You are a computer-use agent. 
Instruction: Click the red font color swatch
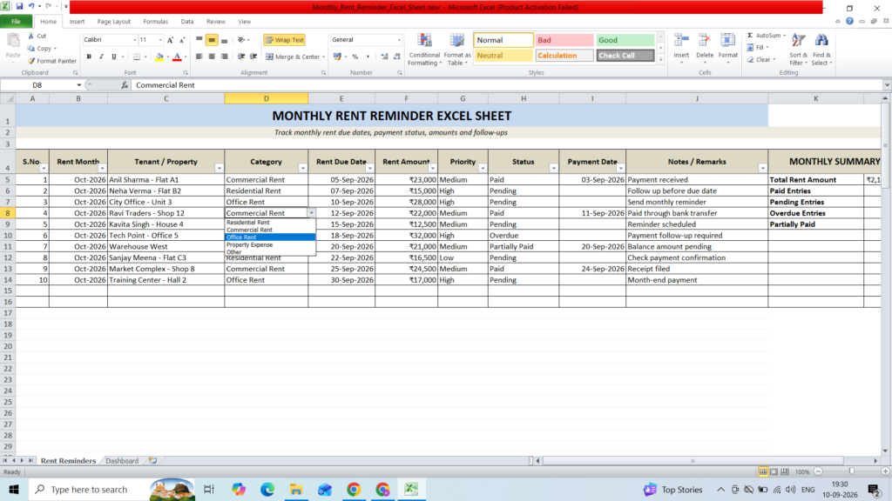coord(177,57)
